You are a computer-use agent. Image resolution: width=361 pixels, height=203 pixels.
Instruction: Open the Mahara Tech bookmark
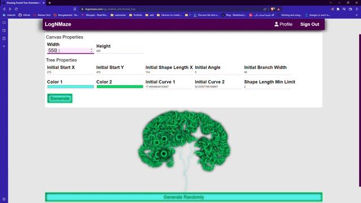click(42, 15)
